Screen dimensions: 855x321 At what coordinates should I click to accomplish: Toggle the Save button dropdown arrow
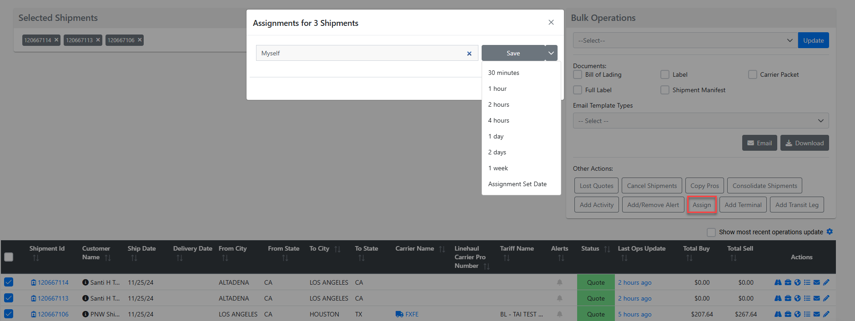point(551,53)
